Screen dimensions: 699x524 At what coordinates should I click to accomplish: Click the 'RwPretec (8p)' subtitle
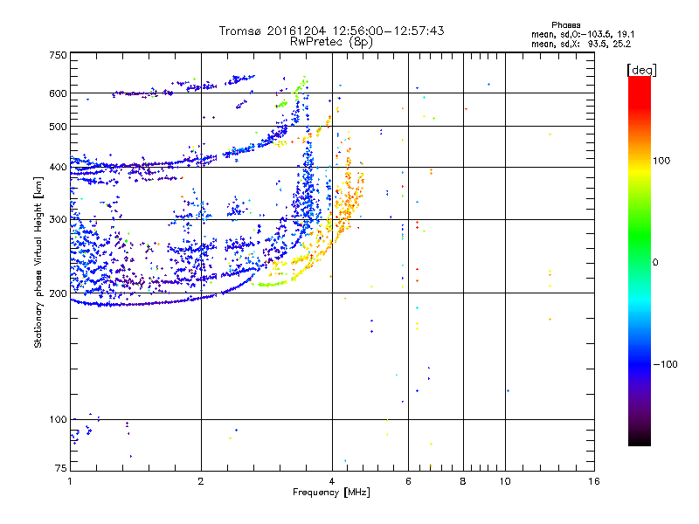coord(331,42)
